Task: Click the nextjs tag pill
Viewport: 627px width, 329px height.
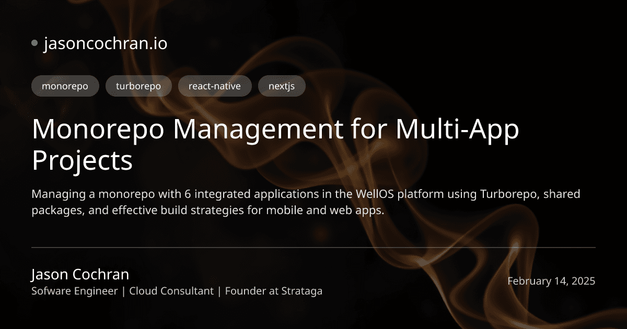Action: (x=282, y=86)
